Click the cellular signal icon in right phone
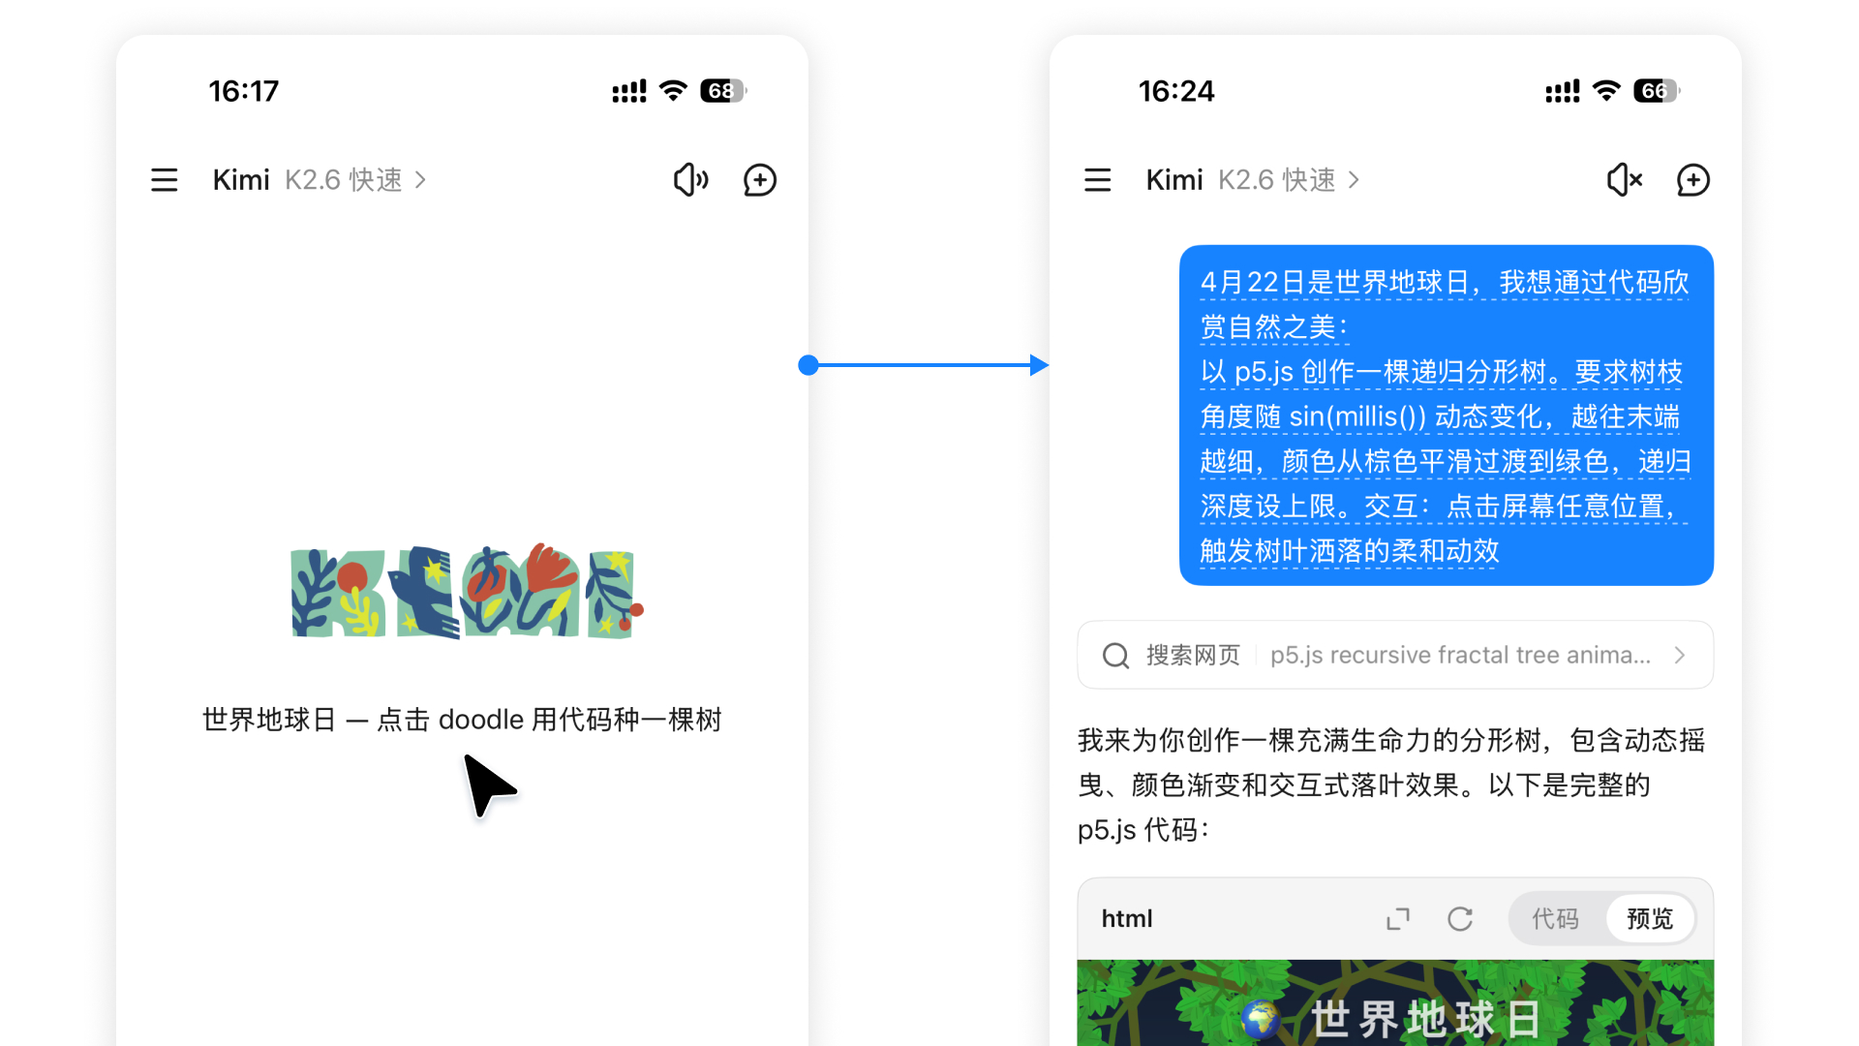Screen dimensions: 1859x1046 [x=1563, y=91]
